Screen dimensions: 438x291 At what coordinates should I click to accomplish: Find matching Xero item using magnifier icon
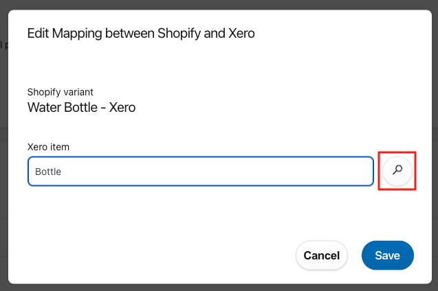(x=397, y=171)
